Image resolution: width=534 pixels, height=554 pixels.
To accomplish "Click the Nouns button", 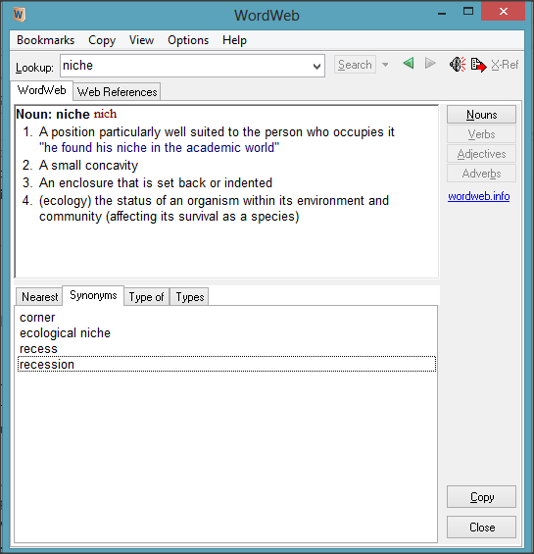I will coord(481,115).
